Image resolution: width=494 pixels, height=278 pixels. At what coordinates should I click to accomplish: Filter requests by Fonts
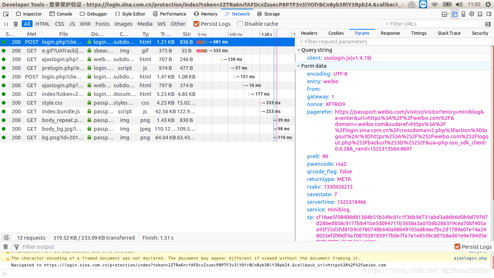pos(102,24)
